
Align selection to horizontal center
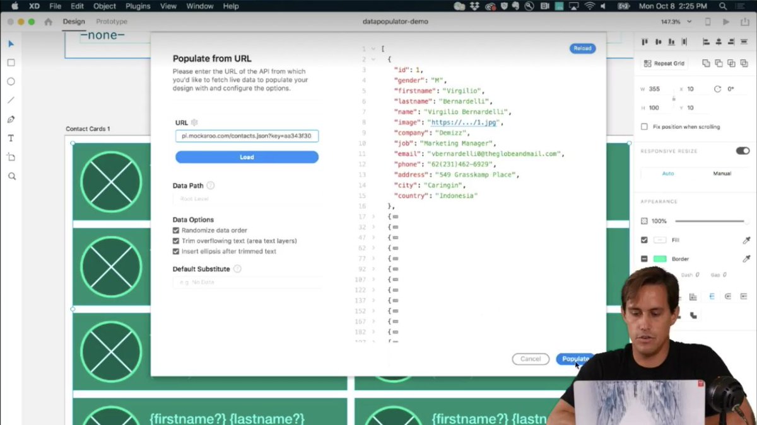[x=719, y=42]
